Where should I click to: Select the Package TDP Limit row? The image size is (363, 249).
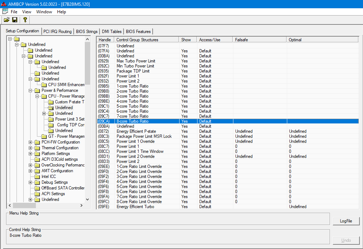[133, 71]
